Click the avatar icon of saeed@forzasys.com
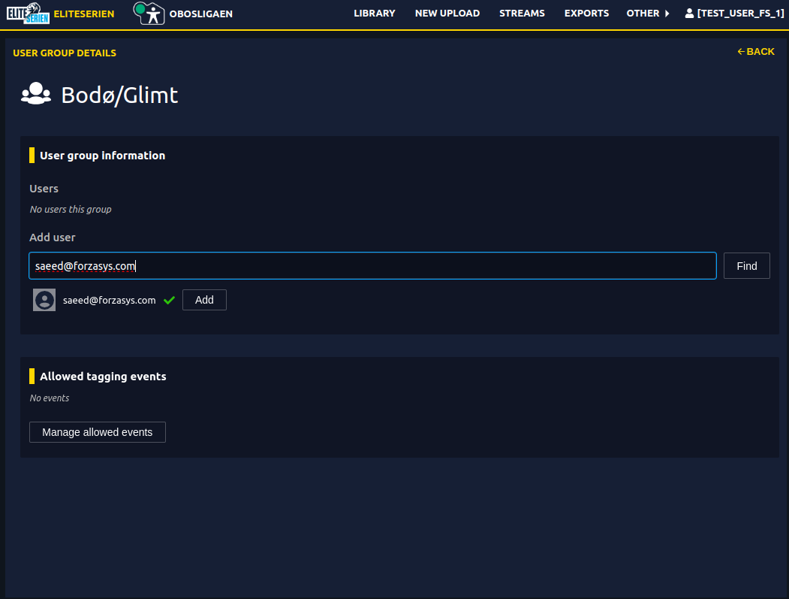Screen dimensions: 789x599 click(x=44, y=300)
